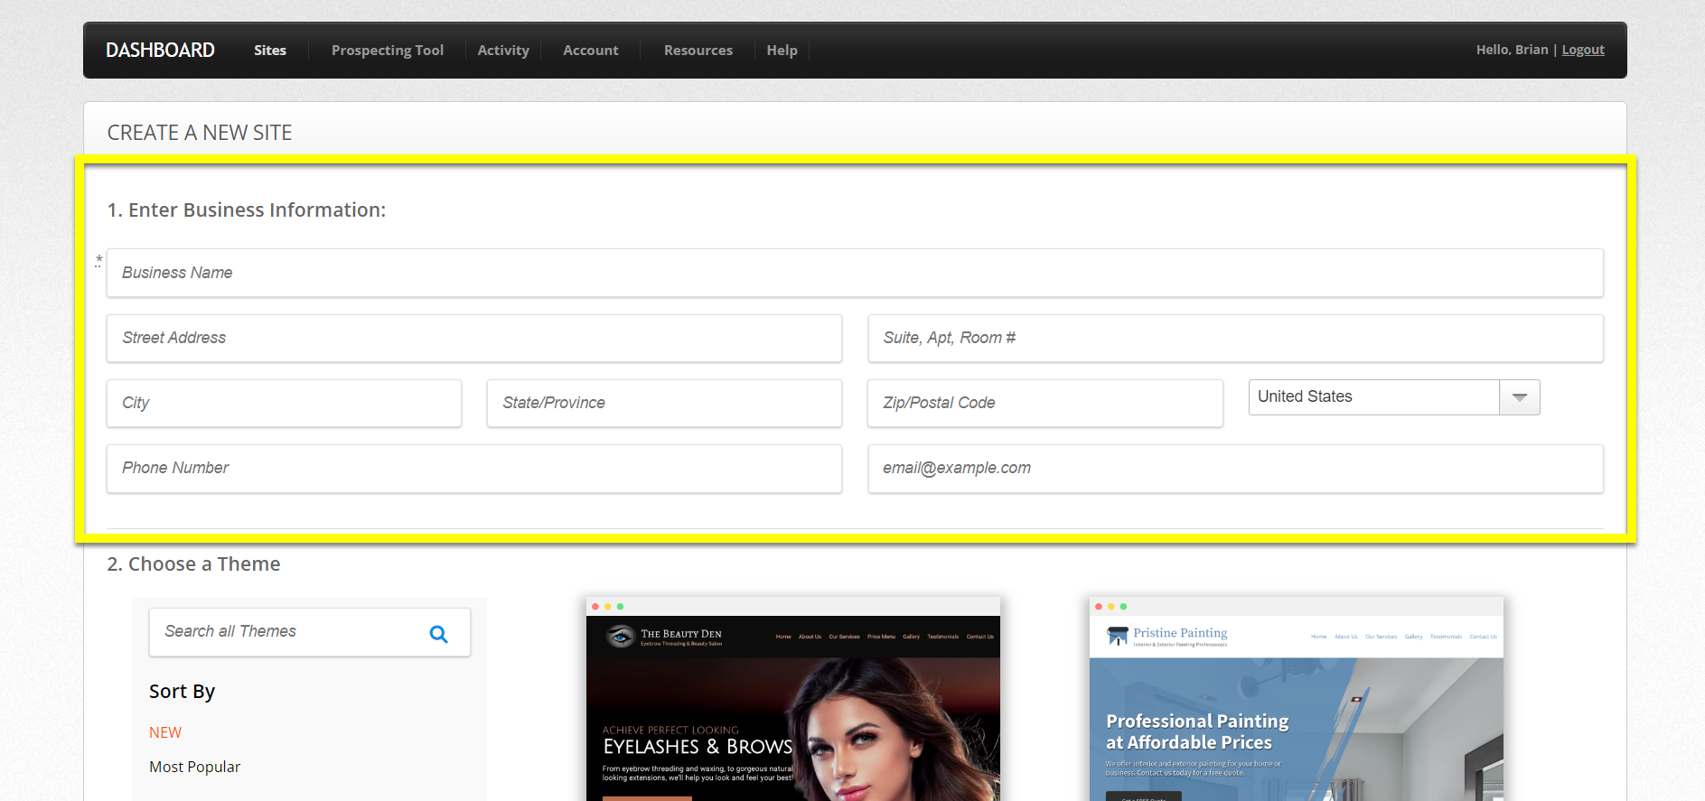Click the Logout link
Image resolution: width=1705 pixels, height=801 pixels.
pos(1583,50)
